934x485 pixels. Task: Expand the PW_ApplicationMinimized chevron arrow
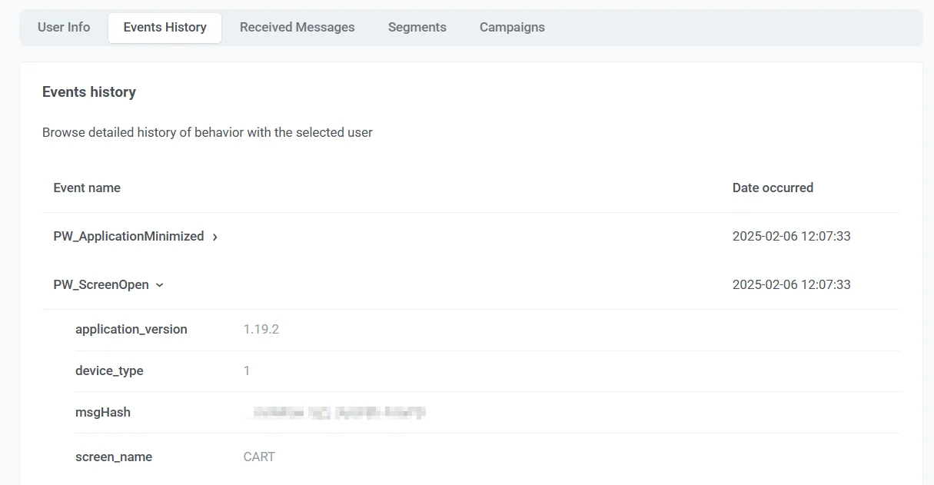coord(215,238)
